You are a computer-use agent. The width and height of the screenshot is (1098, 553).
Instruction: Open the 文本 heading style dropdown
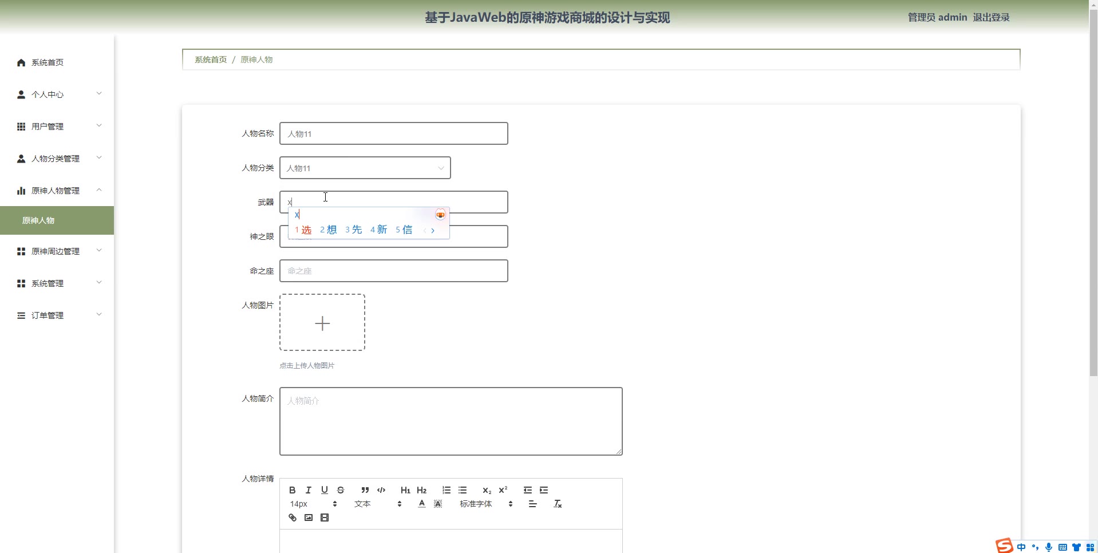point(378,504)
